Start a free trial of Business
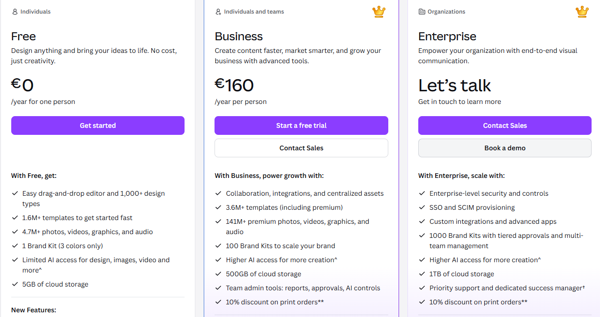 pos(301,125)
